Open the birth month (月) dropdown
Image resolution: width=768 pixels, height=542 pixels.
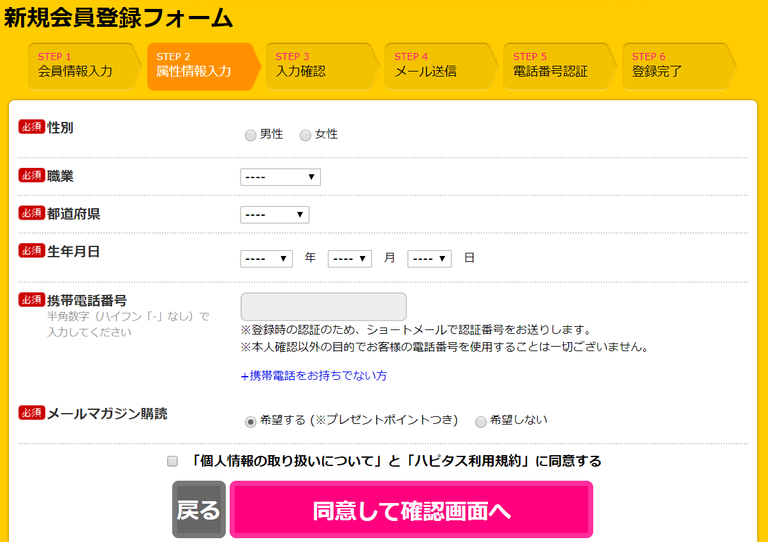350,259
